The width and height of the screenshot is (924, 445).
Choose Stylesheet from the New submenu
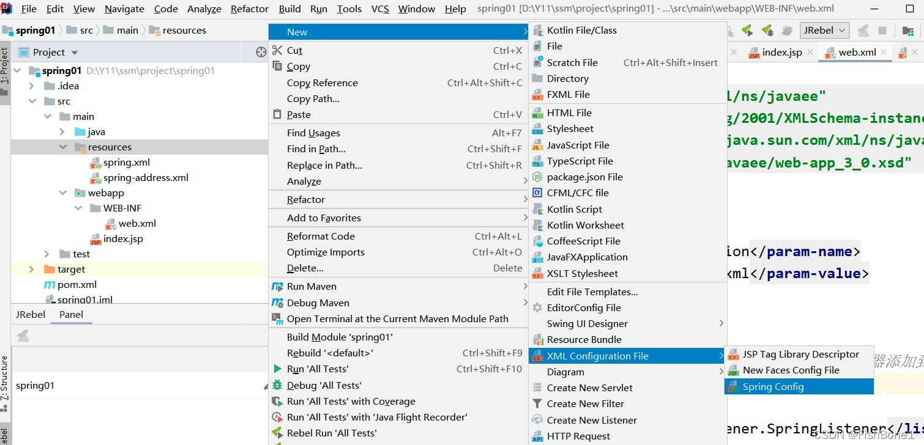tap(627, 129)
